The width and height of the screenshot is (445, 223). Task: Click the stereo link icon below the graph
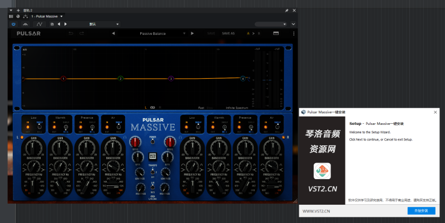click(152, 107)
